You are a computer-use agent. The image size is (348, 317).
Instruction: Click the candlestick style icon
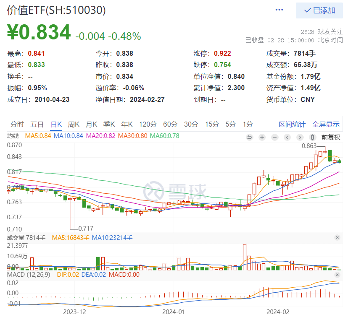[x=312, y=137]
